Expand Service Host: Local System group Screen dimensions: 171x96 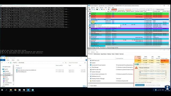(x=89, y=74)
